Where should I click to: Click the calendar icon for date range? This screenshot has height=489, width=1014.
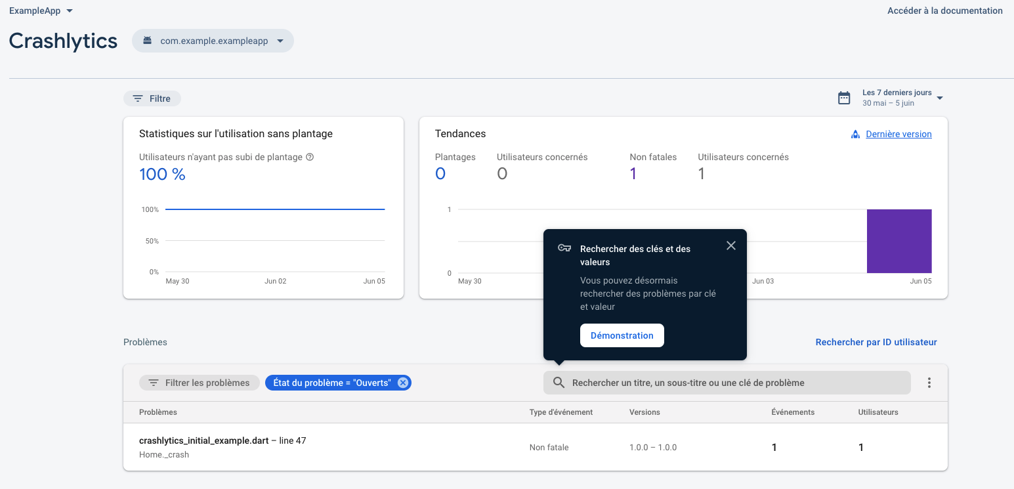pyautogui.click(x=844, y=98)
